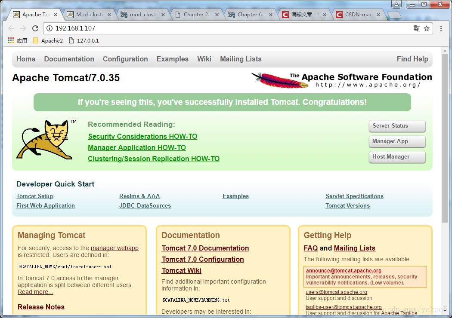
Task: Open the manager webapp link
Action: click(115, 248)
